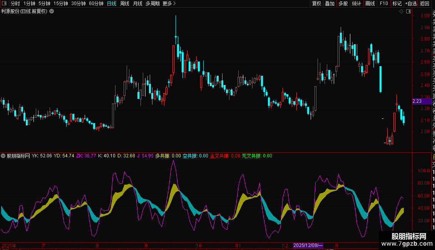Switch to 周线 weekly chart
Viewport: 435px width, 250px height.
pos(125,3)
